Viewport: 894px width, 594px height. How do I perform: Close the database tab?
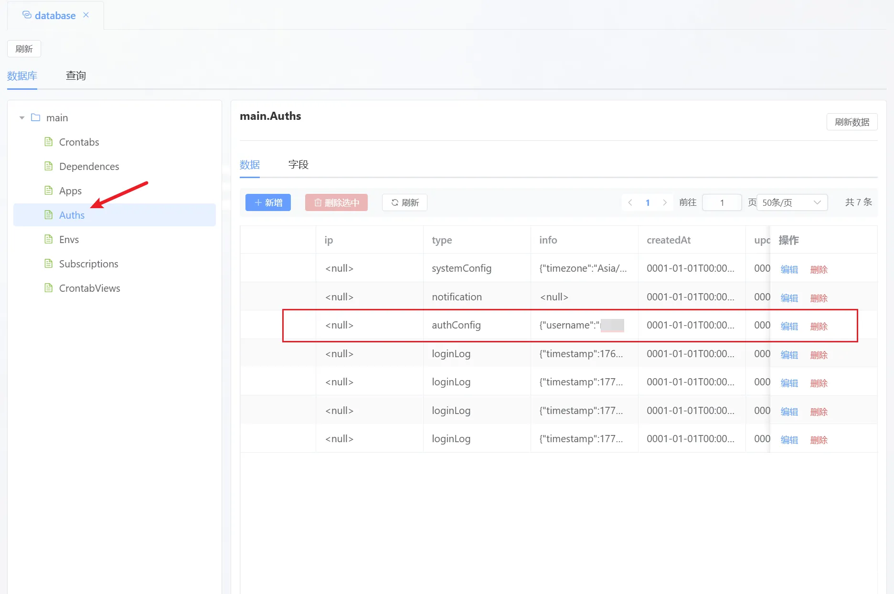coord(86,15)
